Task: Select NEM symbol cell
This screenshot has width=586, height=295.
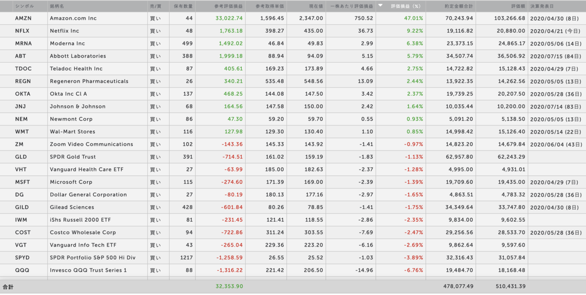Action: tap(21, 119)
